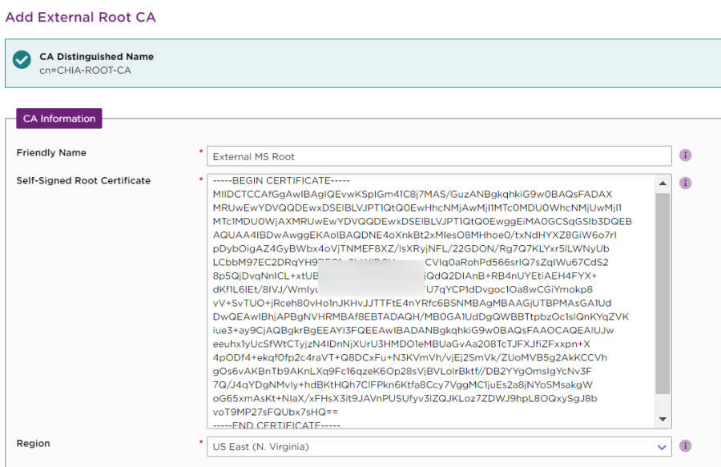Image resolution: width=721 pixels, height=467 pixels.
Task: Click the Self-Signed Root Certificate label
Action: 83,181
